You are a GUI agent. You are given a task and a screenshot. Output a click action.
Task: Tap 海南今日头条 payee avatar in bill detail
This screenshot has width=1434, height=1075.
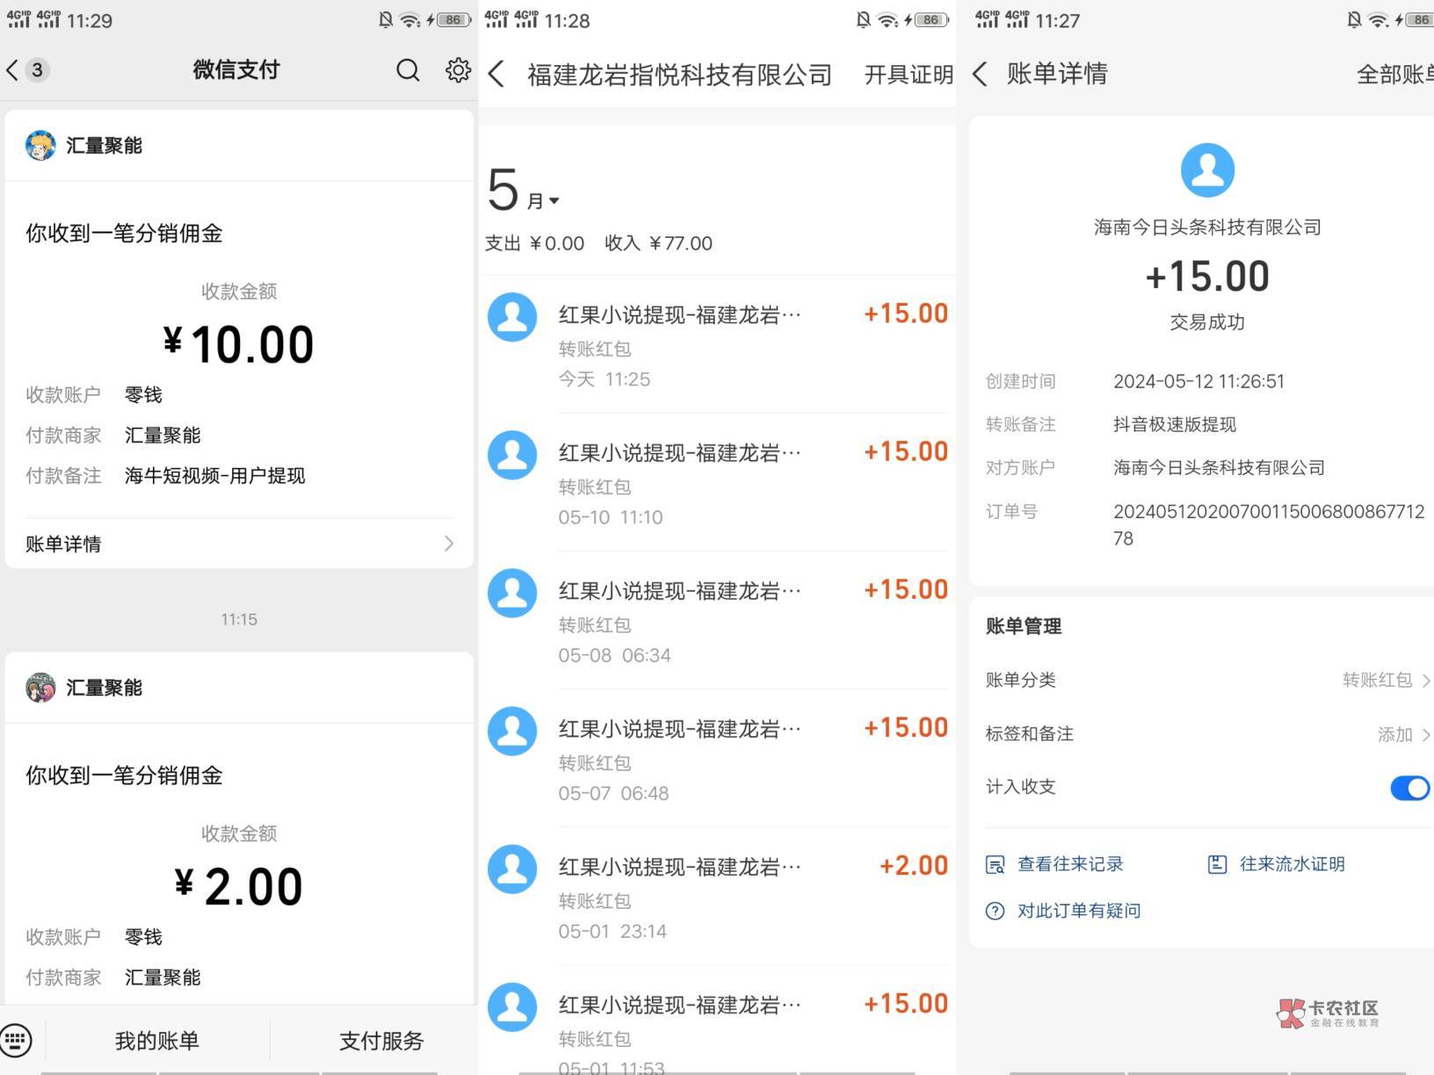1207,170
